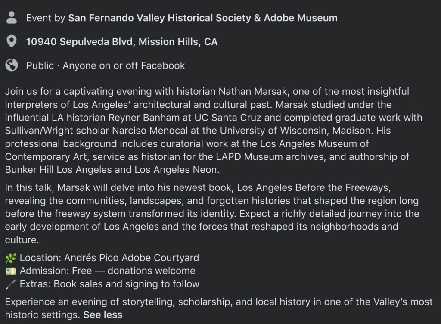Open the 10940 Sepulveda Blvd address
441x324 pixels.
[122, 42]
